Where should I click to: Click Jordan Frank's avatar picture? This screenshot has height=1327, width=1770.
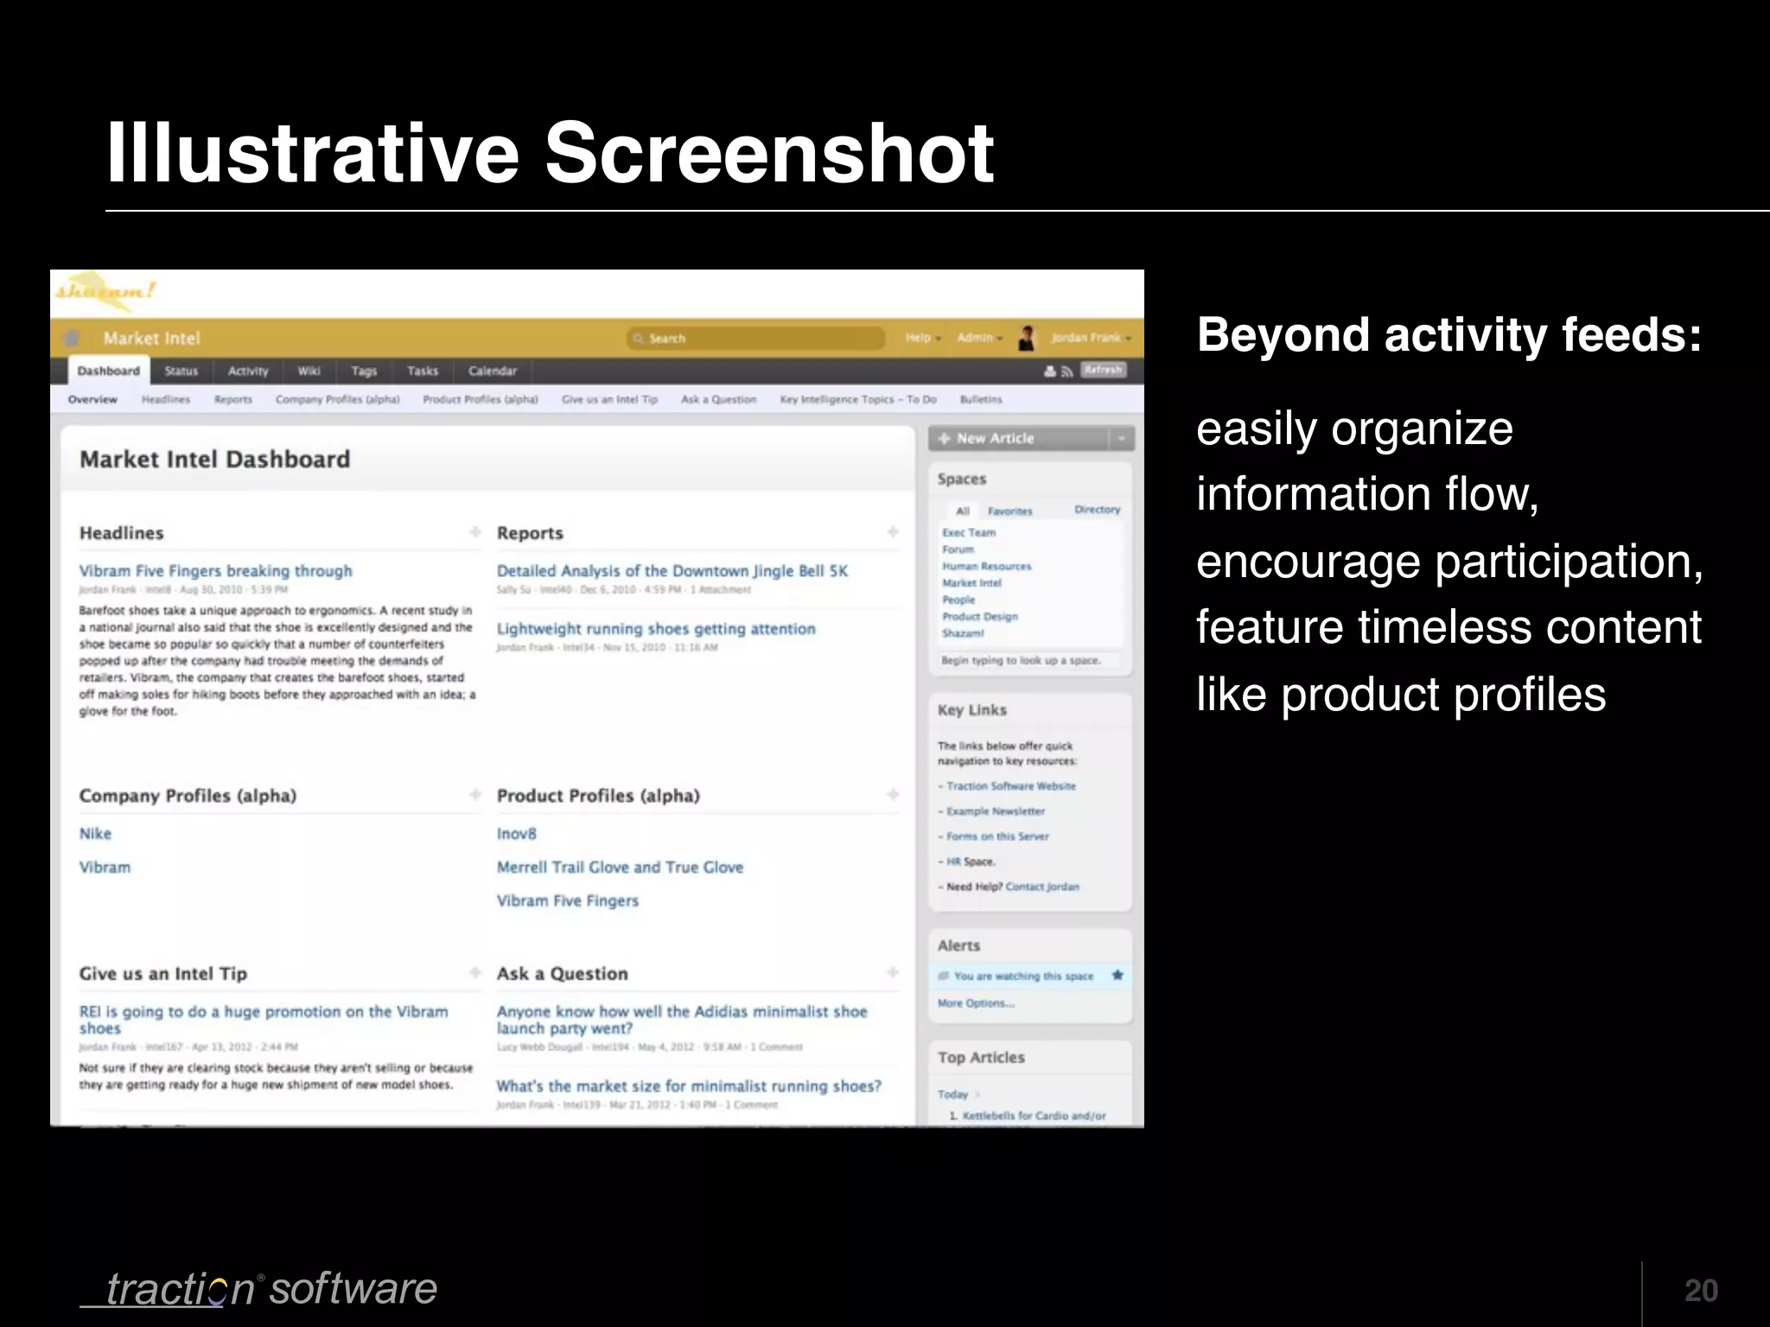point(1026,338)
